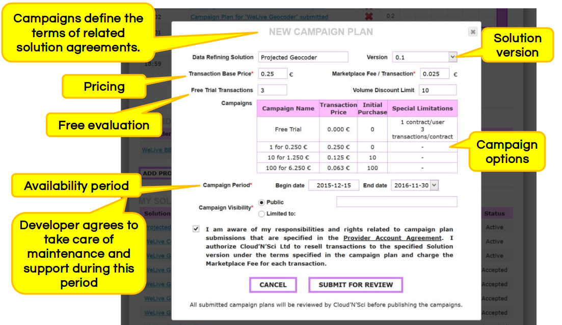
Task: Click the 'Initial Purchase' column header
Action: [372, 109]
